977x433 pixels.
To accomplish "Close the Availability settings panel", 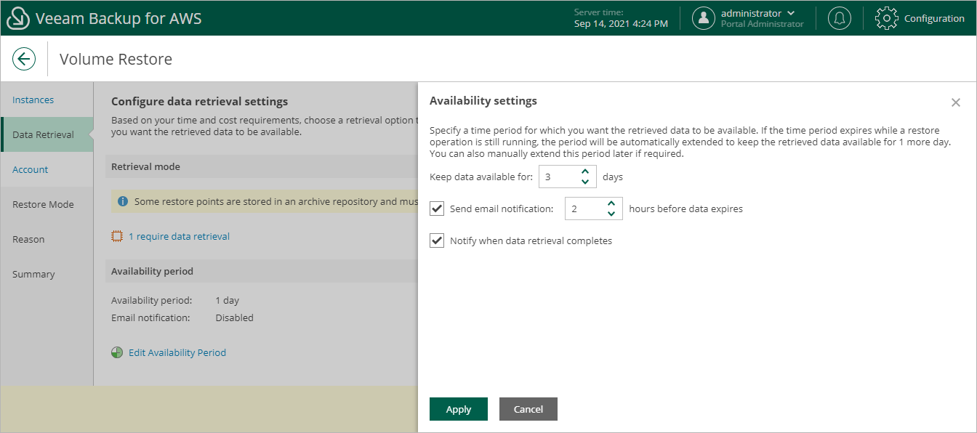I will [x=956, y=102].
